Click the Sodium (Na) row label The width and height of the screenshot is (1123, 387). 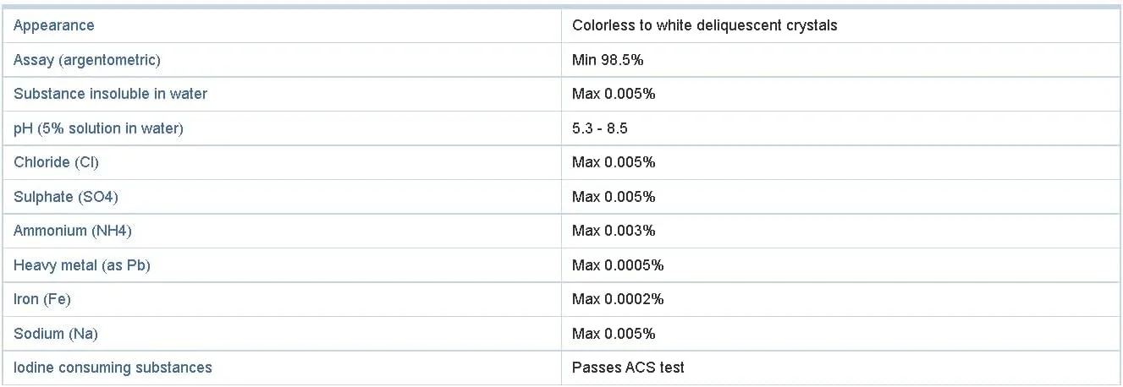click(x=56, y=334)
